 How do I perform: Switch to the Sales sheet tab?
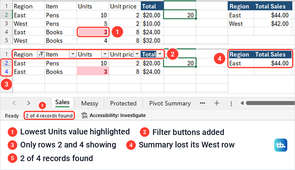coord(62,102)
